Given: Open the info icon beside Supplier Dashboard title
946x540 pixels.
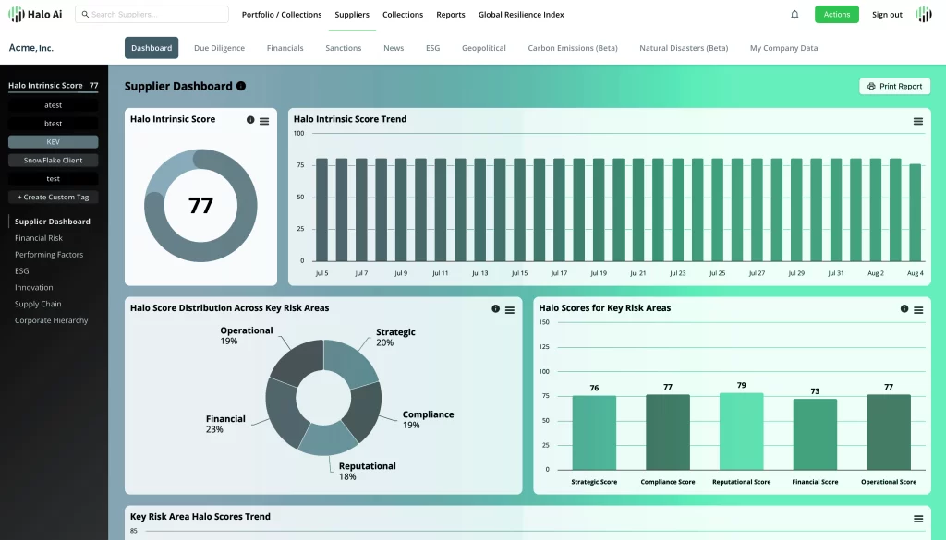Looking at the screenshot, I should (x=241, y=86).
